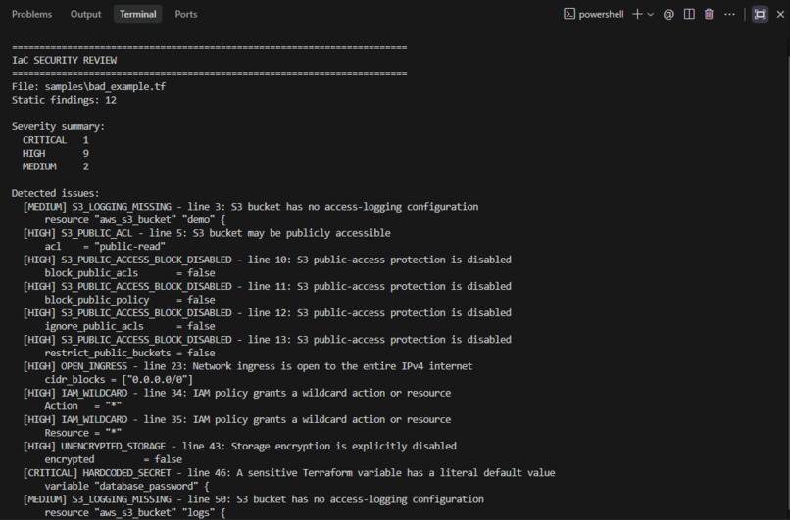Viewport: 790px width, 520px height.
Task: Click S3_PUBLIC_ACCESS_BLOCK_DISABLED line 12 finding
Action: tap(267, 313)
